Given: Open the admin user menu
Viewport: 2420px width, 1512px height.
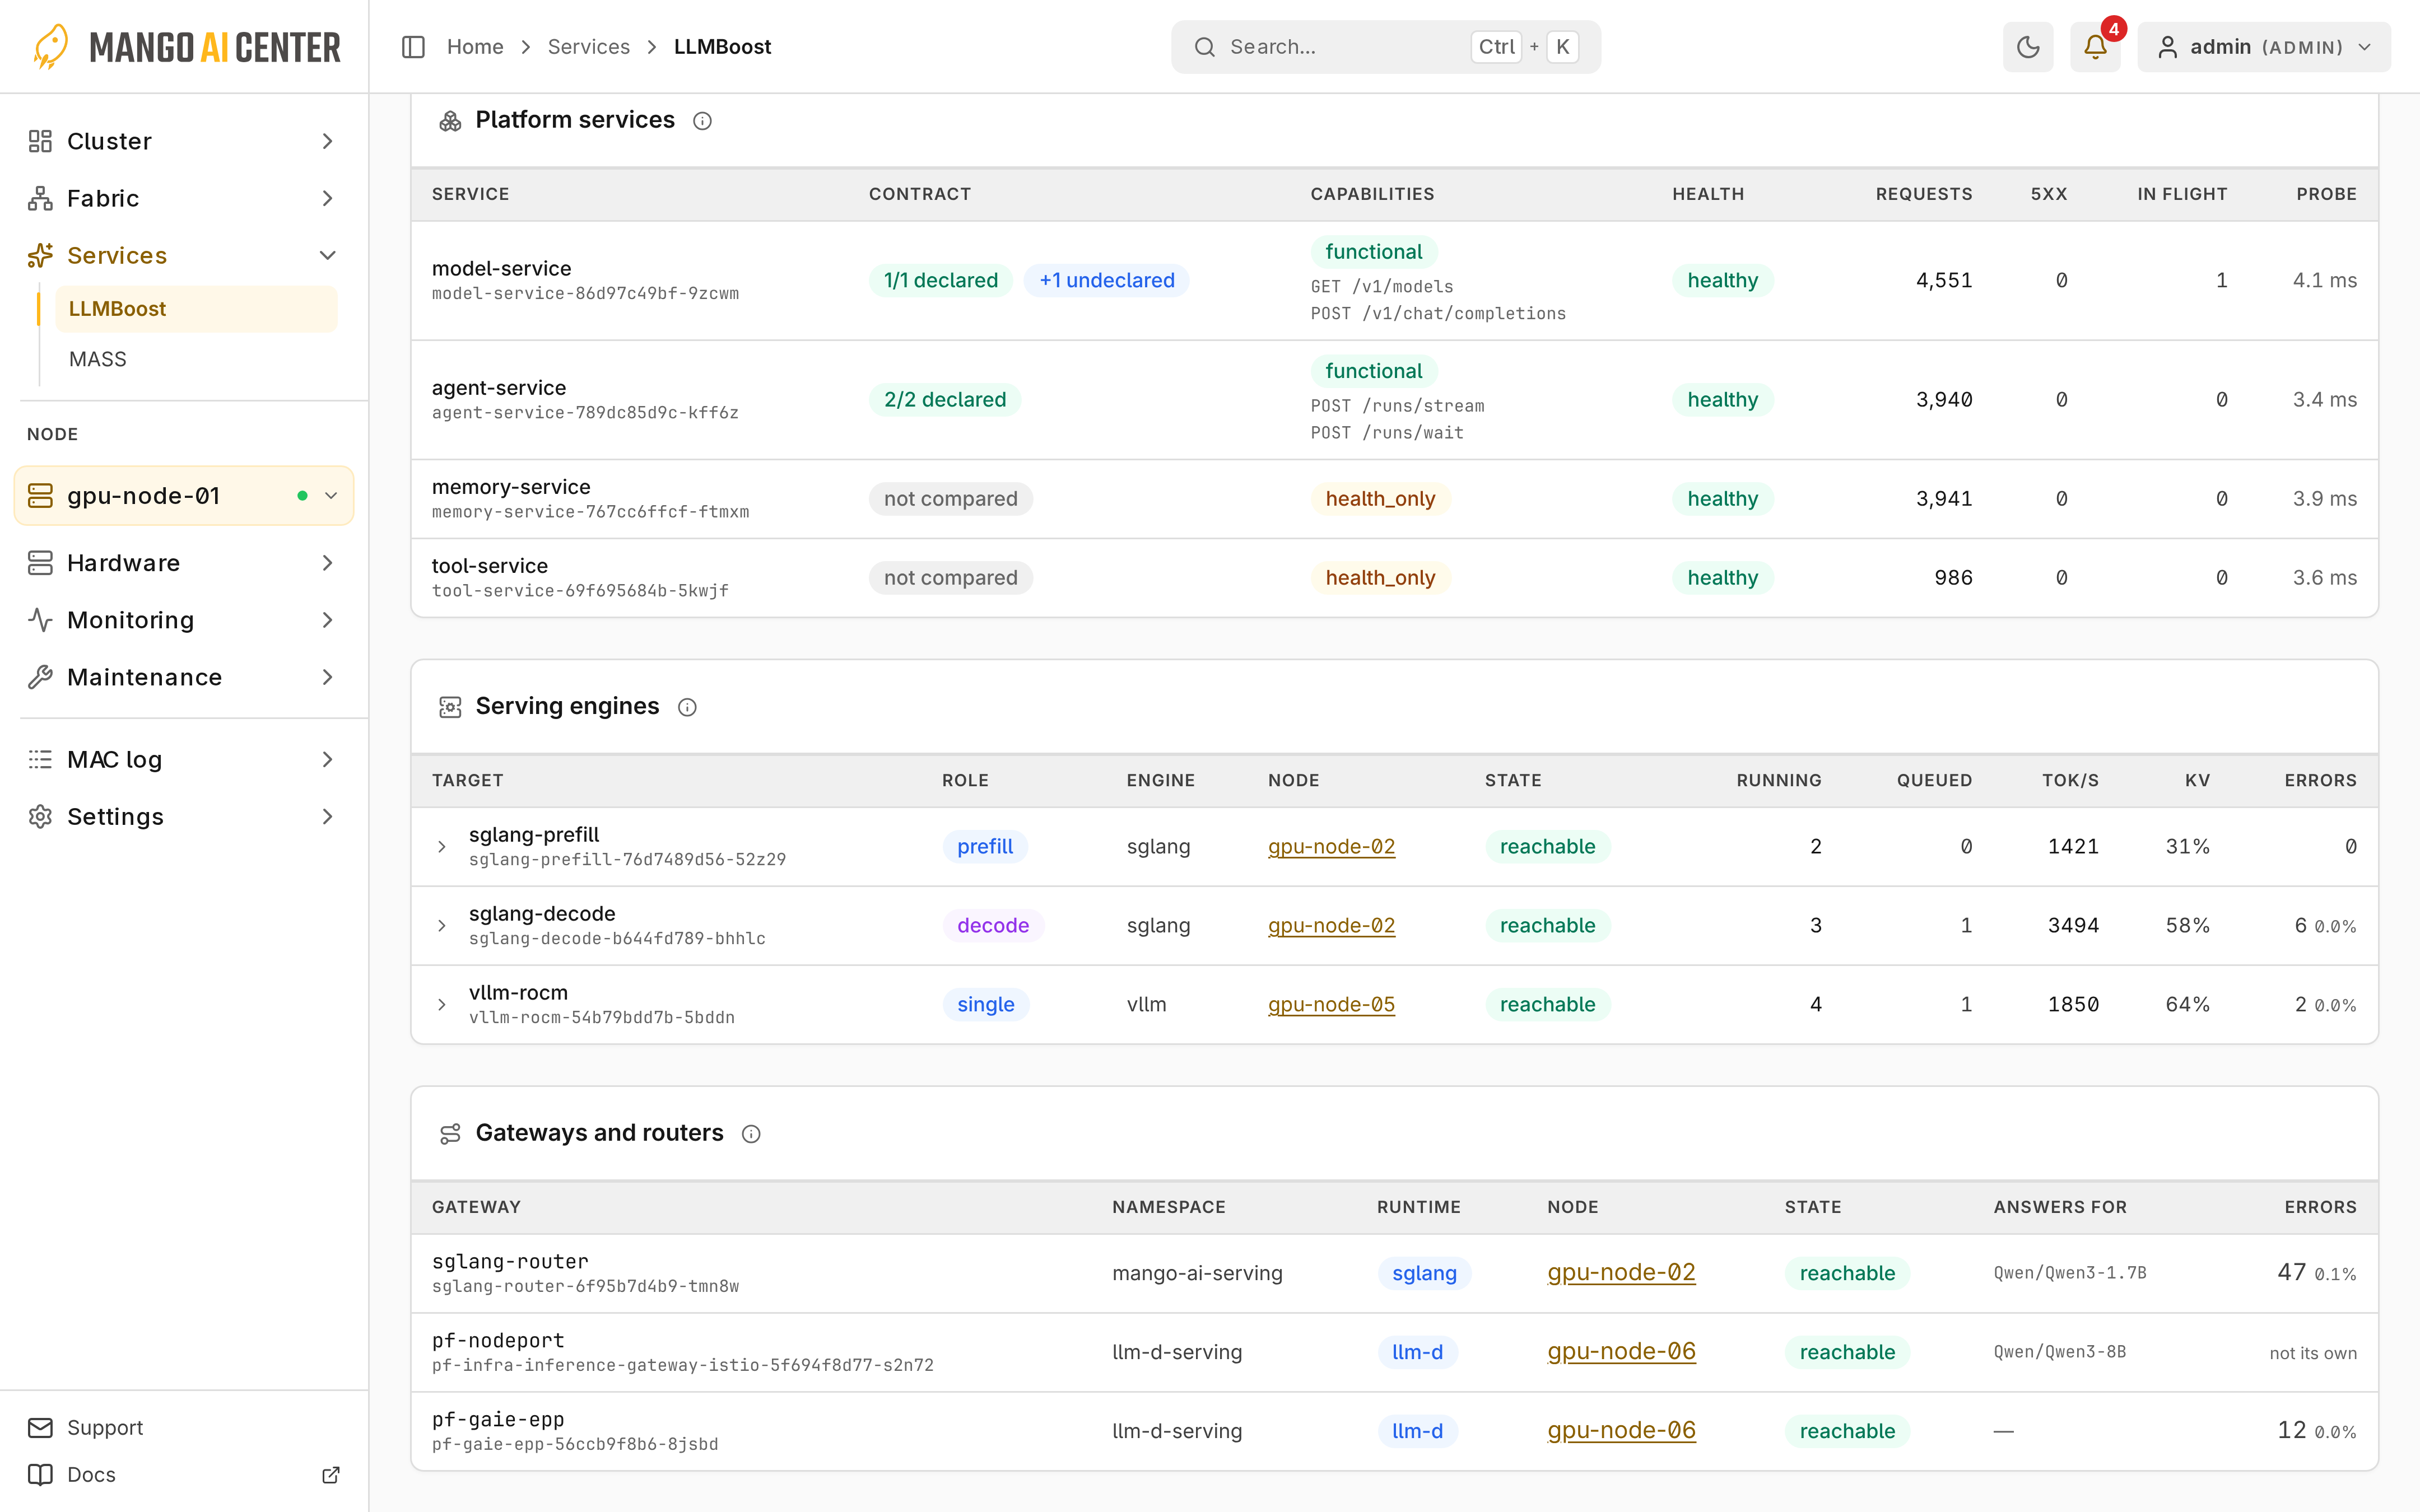Looking at the screenshot, I should [2264, 47].
